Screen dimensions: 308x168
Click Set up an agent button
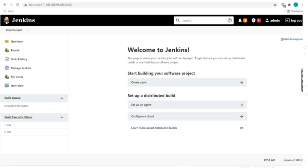tap(187, 105)
